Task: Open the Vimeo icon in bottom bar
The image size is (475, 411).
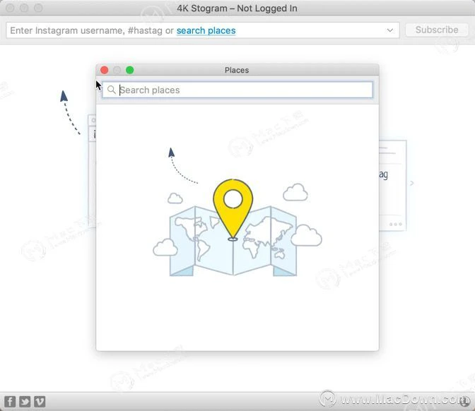Action: tap(40, 402)
